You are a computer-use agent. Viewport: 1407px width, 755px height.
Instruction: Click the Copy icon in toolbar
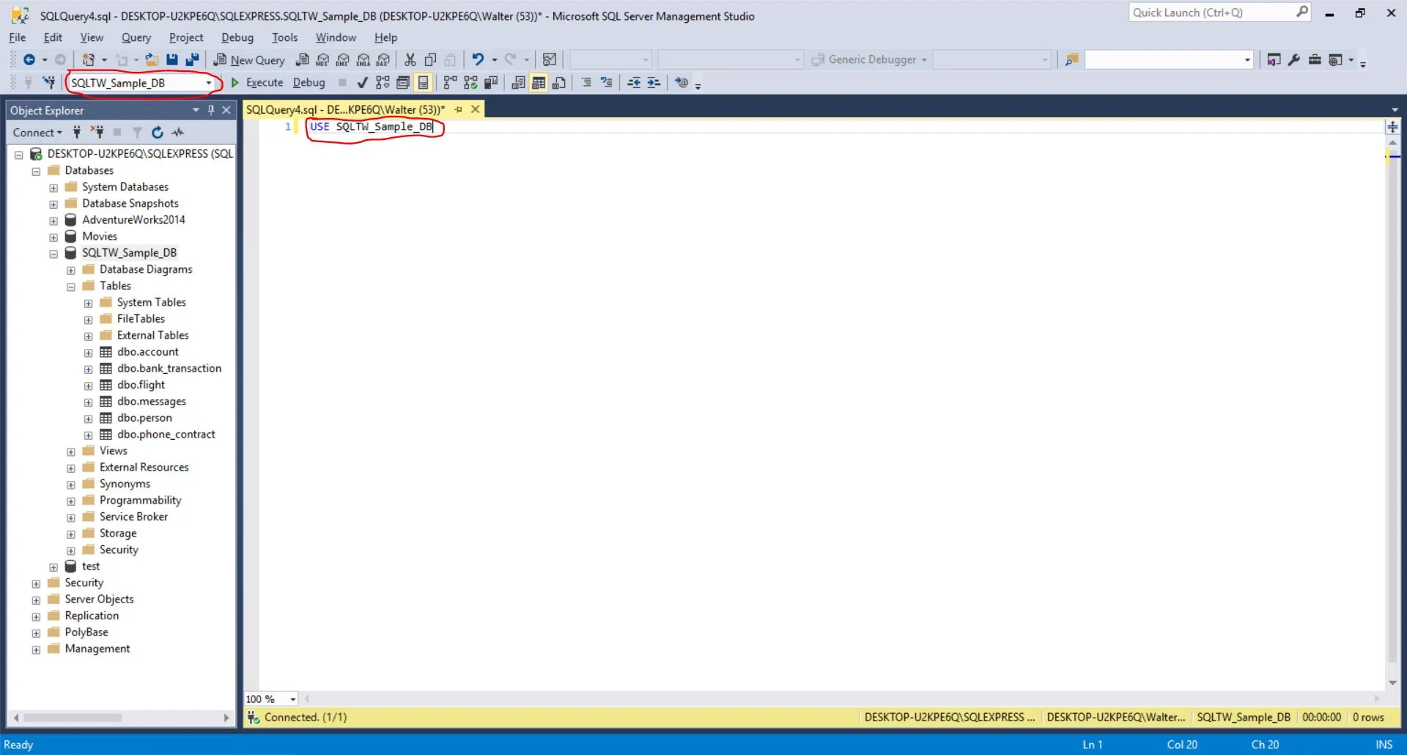[x=431, y=60]
